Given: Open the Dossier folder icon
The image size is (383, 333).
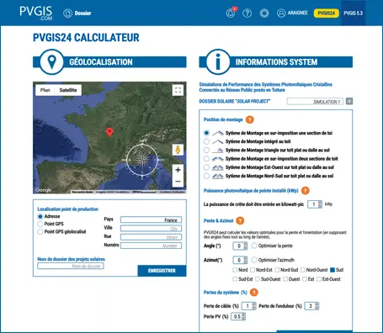Looking at the screenshot, I should pyautogui.click(x=67, y=13).
